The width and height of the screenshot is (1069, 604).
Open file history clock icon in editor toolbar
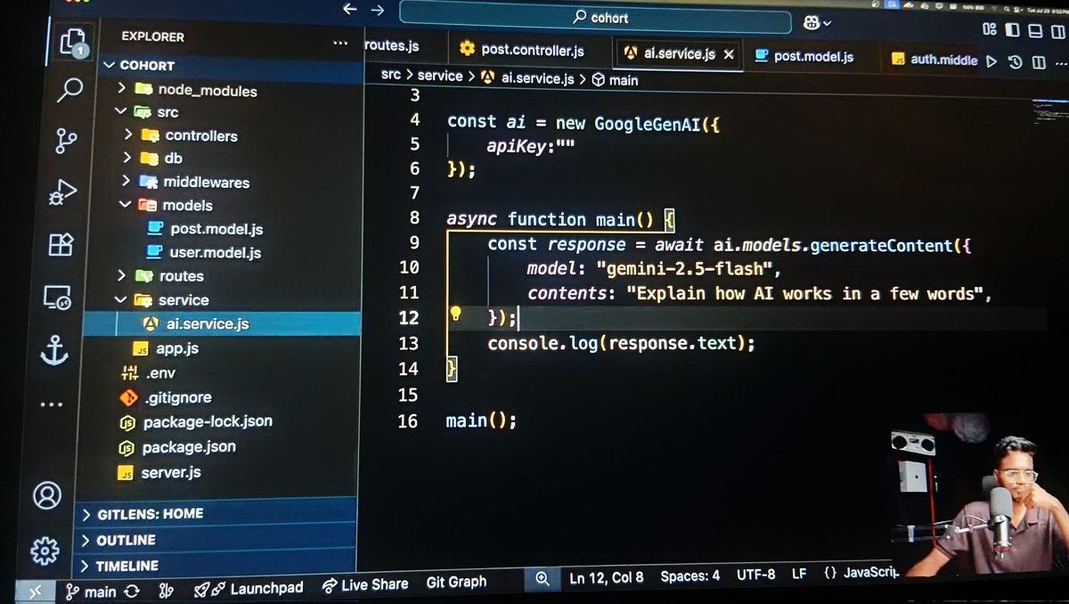click(1015, 61)
